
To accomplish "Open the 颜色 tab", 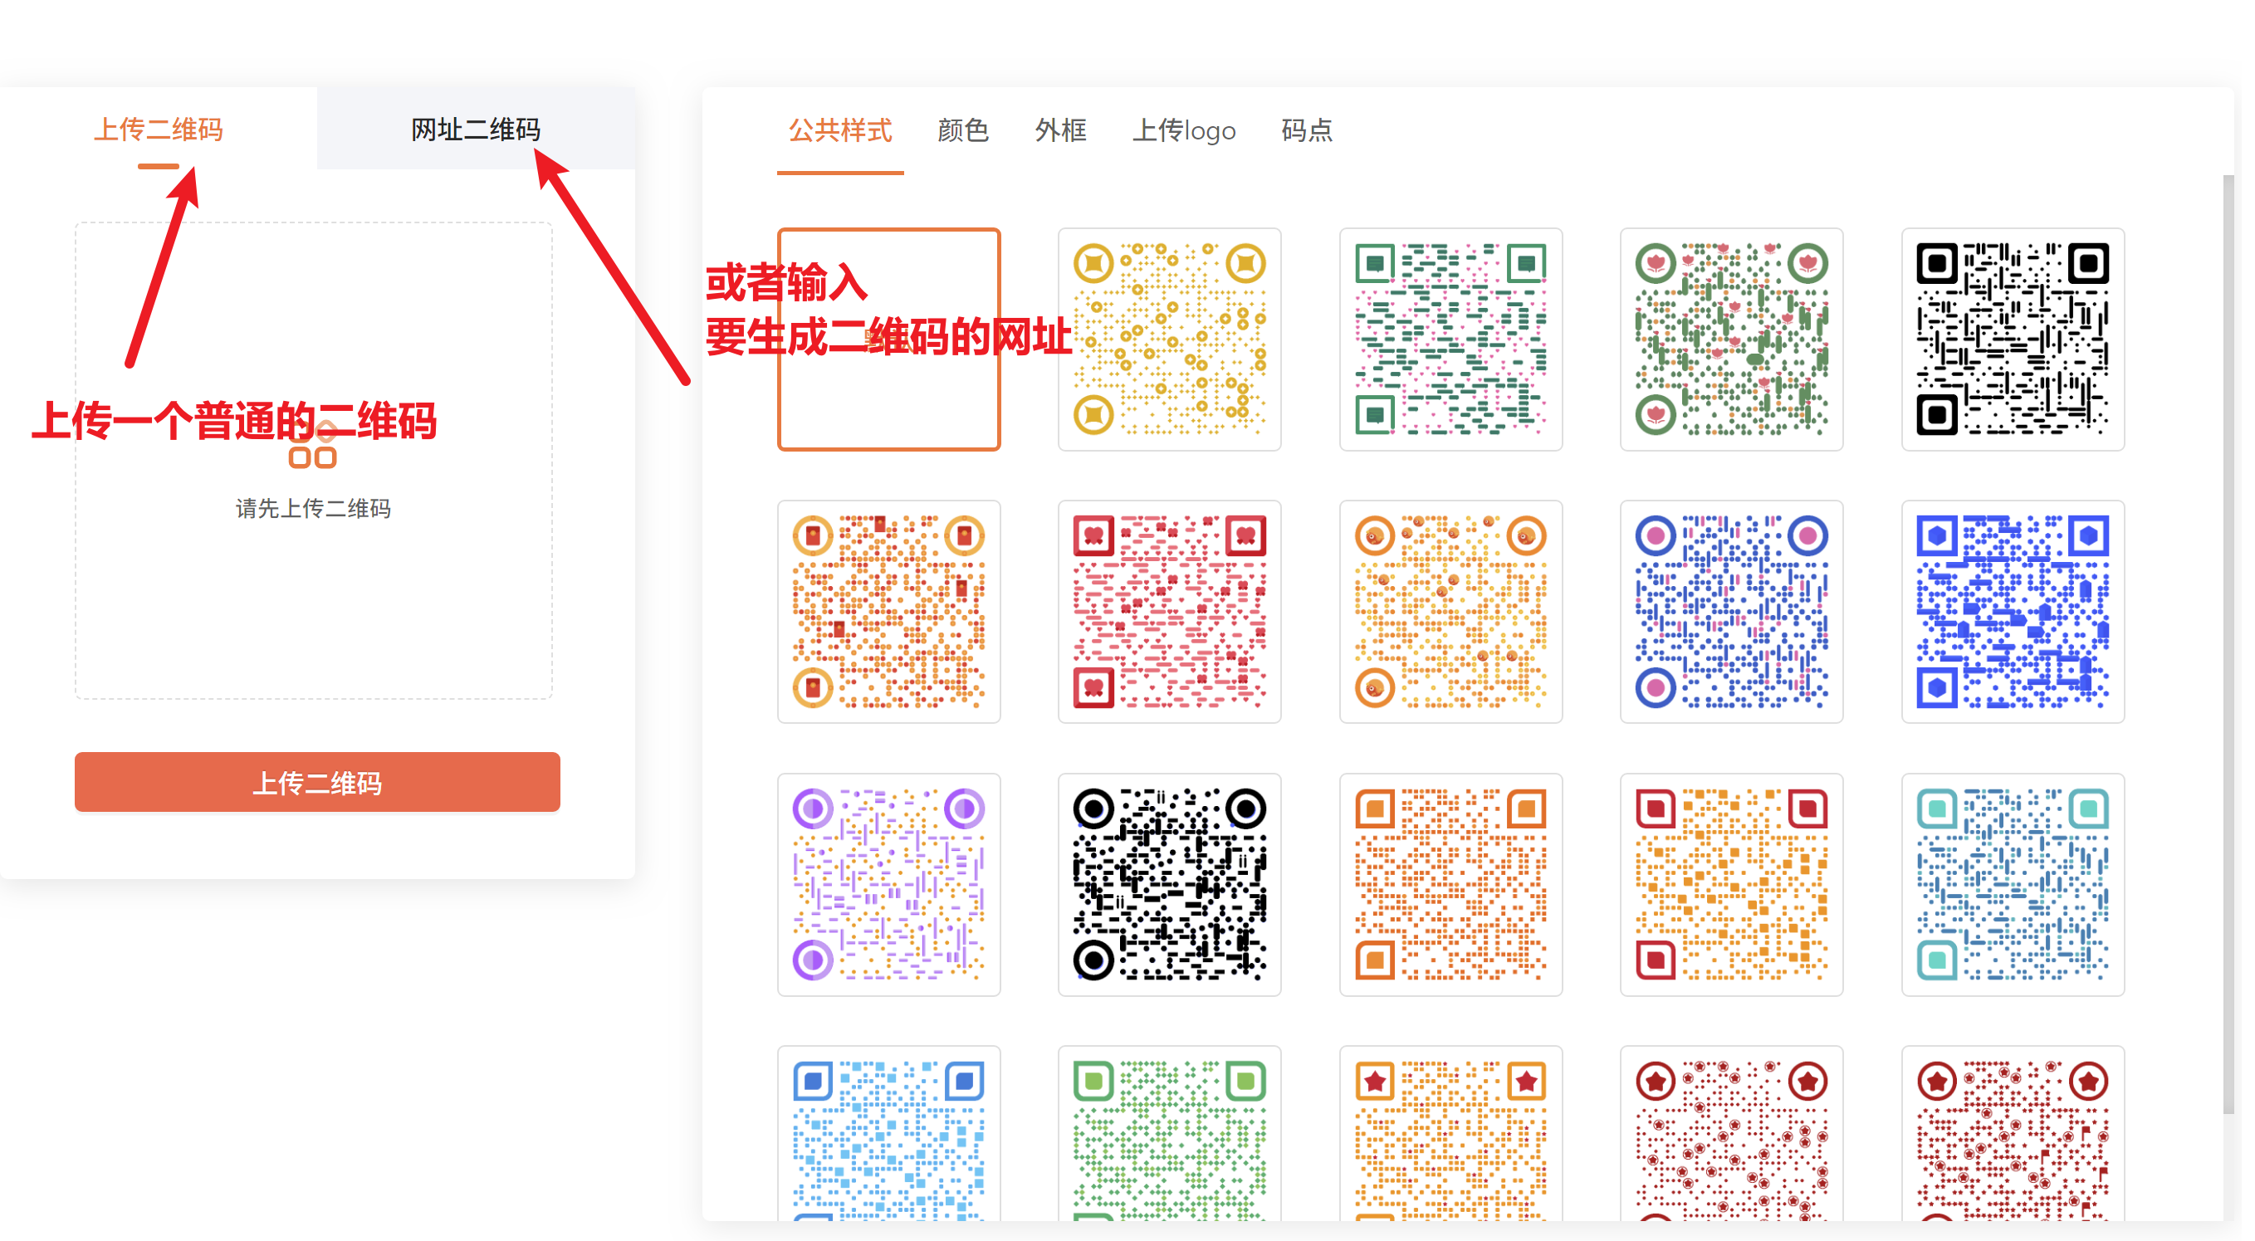I will pos(963,130).
